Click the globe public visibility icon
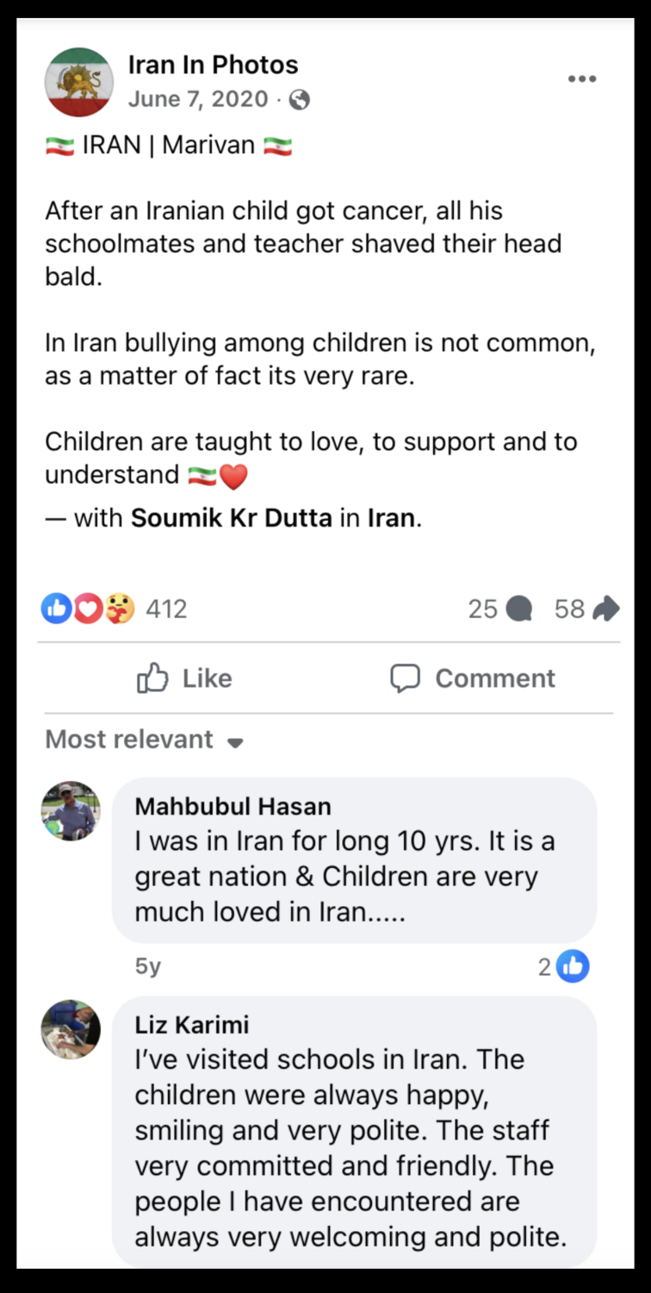Viewport: 651px width, 1293px height. (x=300, y=100)
